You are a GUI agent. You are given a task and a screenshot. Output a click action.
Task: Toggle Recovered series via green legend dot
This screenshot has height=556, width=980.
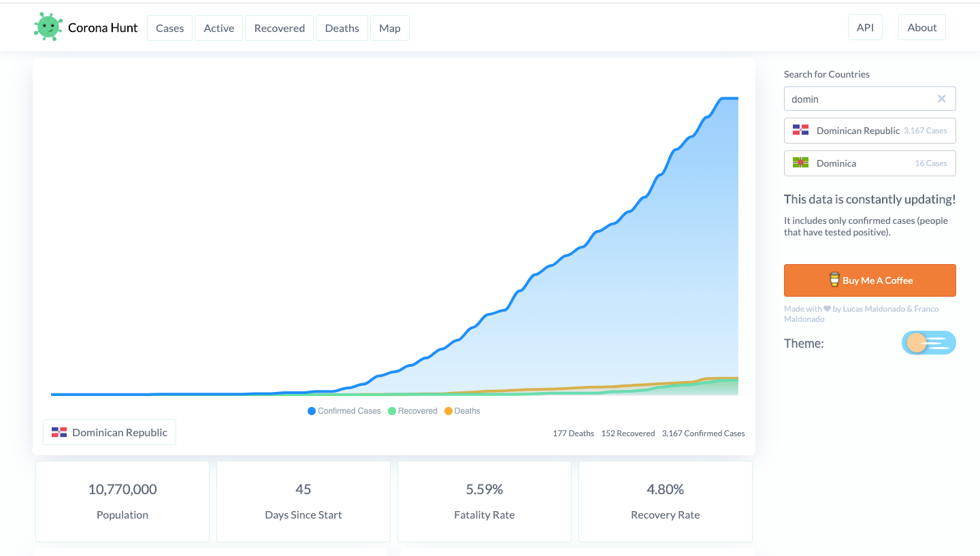click(392, 411)
